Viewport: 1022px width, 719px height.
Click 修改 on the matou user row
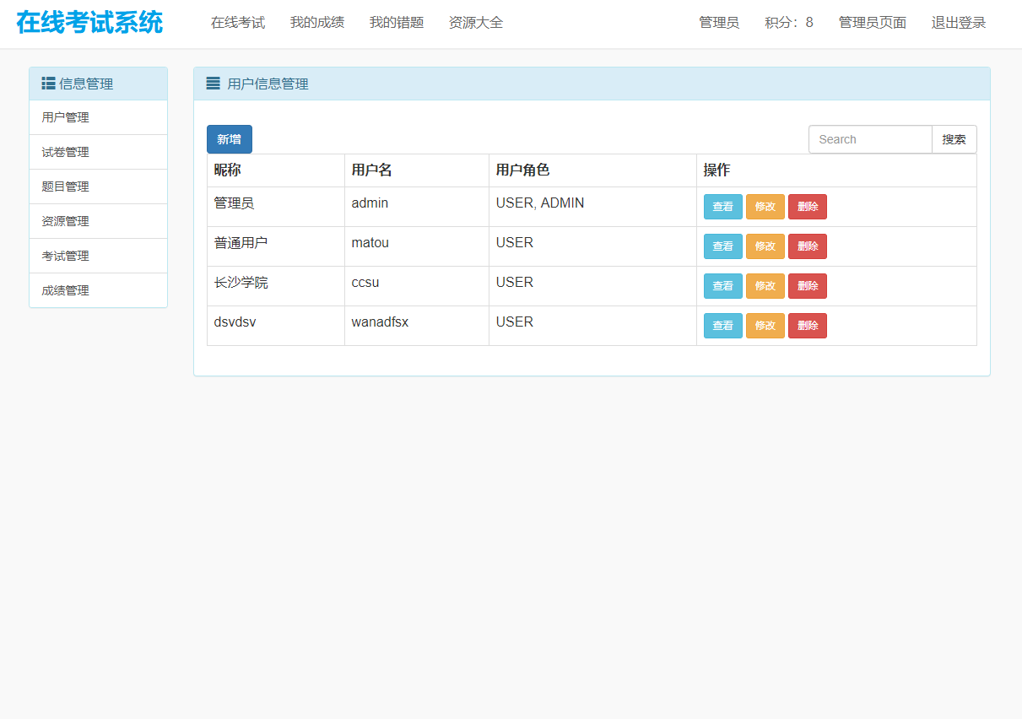pos(765,246)
